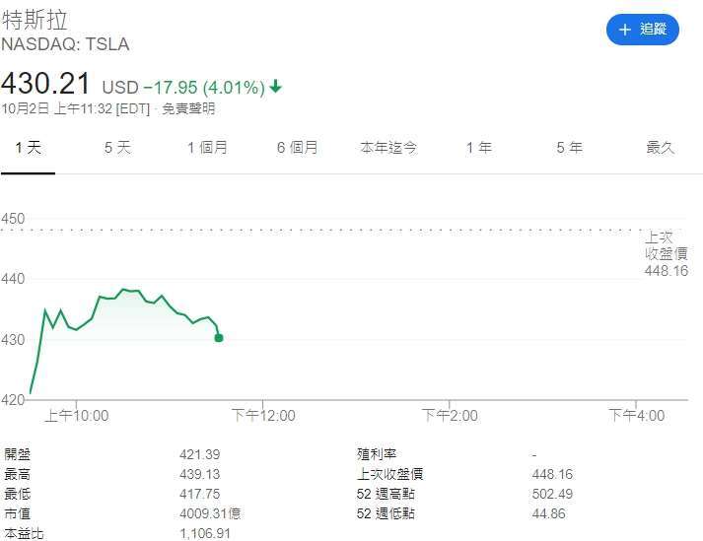703x541 pixels.
Task: Click the blue 追蹤 follow button
Action: 643,30
